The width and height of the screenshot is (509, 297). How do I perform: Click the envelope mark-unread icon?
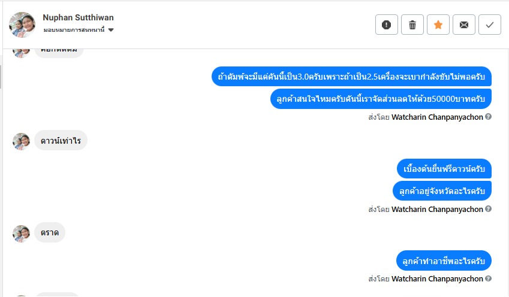coord(464,25)
